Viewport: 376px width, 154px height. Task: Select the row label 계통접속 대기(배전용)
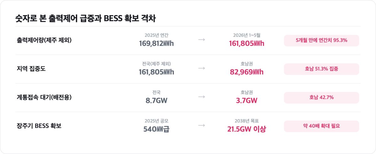point(44,97)
